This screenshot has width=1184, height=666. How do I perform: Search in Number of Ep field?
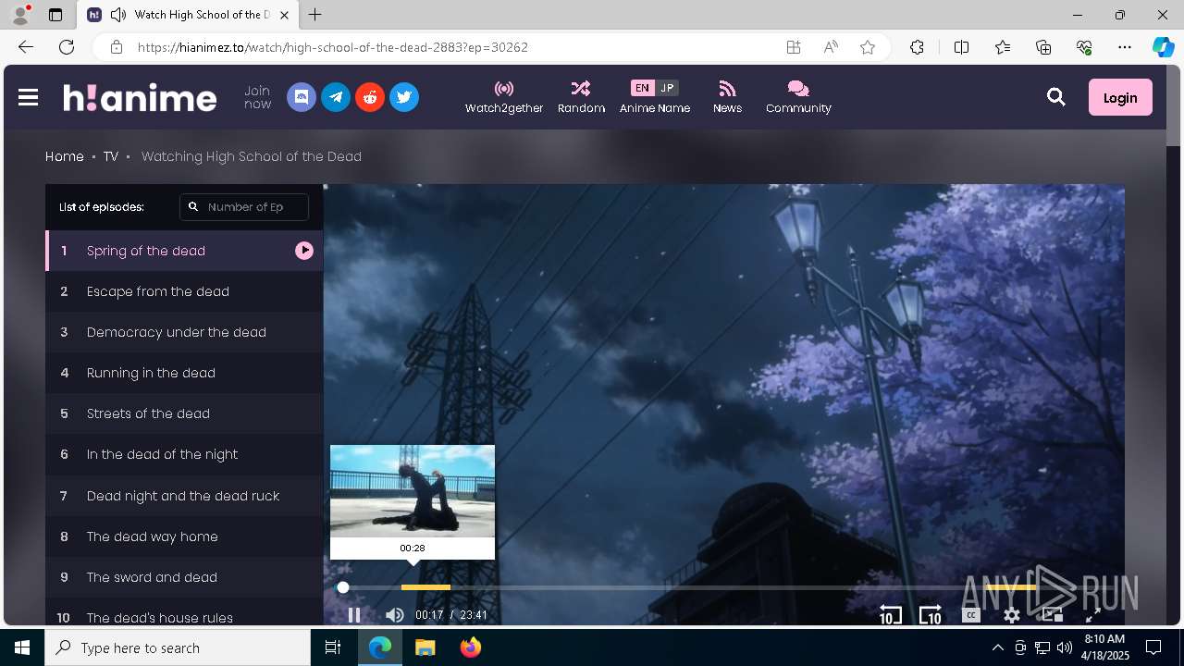244,207
